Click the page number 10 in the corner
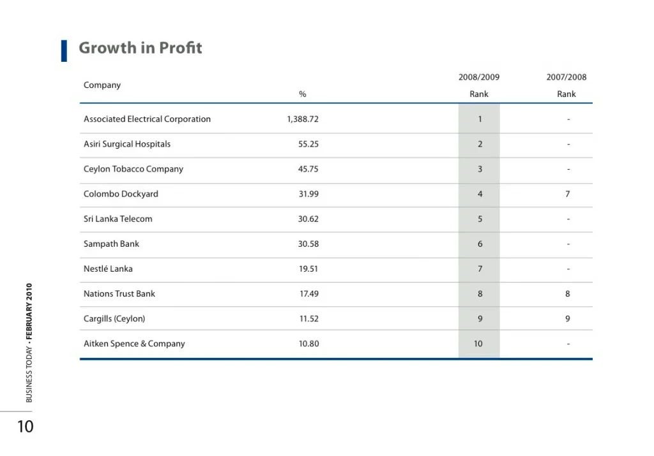Viewport: 654px width, 456px height. click(x=25, y=427)
